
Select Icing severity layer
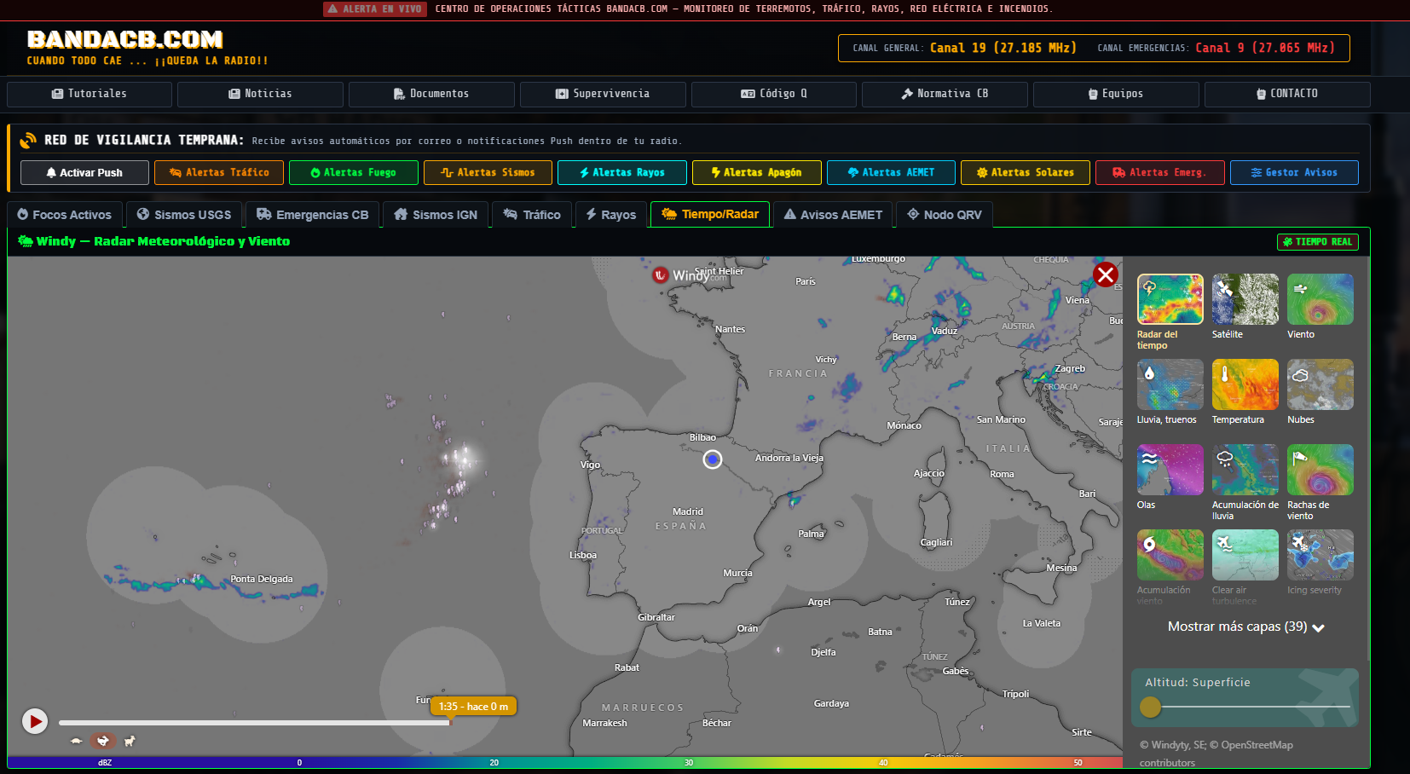click(x=1320, y=555)
